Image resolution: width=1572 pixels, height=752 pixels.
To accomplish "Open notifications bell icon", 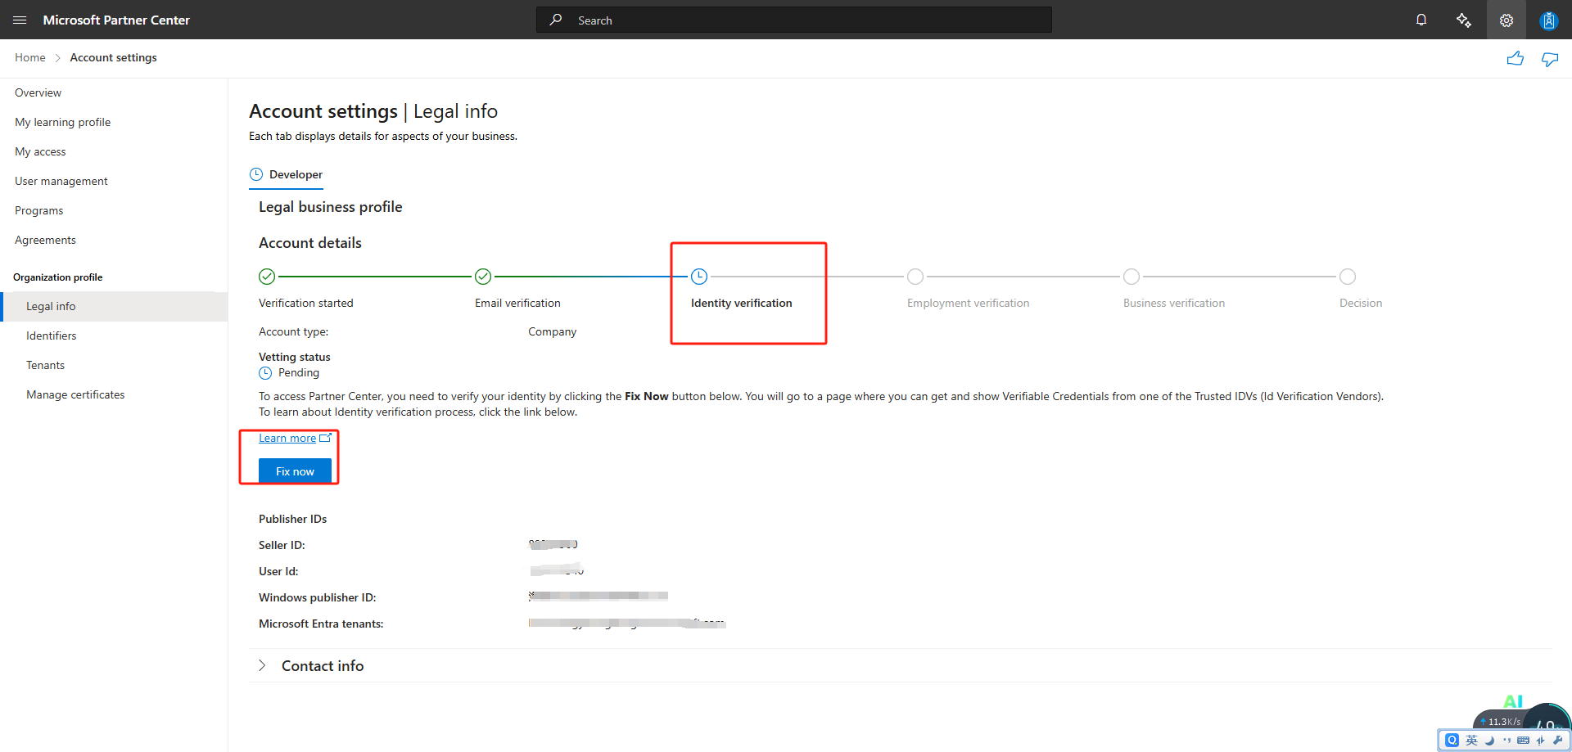I will [x=1421, y=20].
